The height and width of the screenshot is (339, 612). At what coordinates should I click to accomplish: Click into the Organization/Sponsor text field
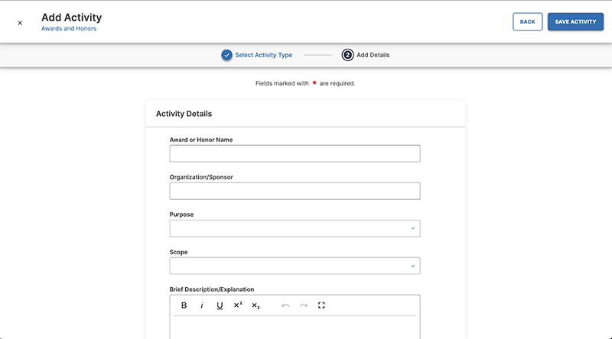[295, 191]
